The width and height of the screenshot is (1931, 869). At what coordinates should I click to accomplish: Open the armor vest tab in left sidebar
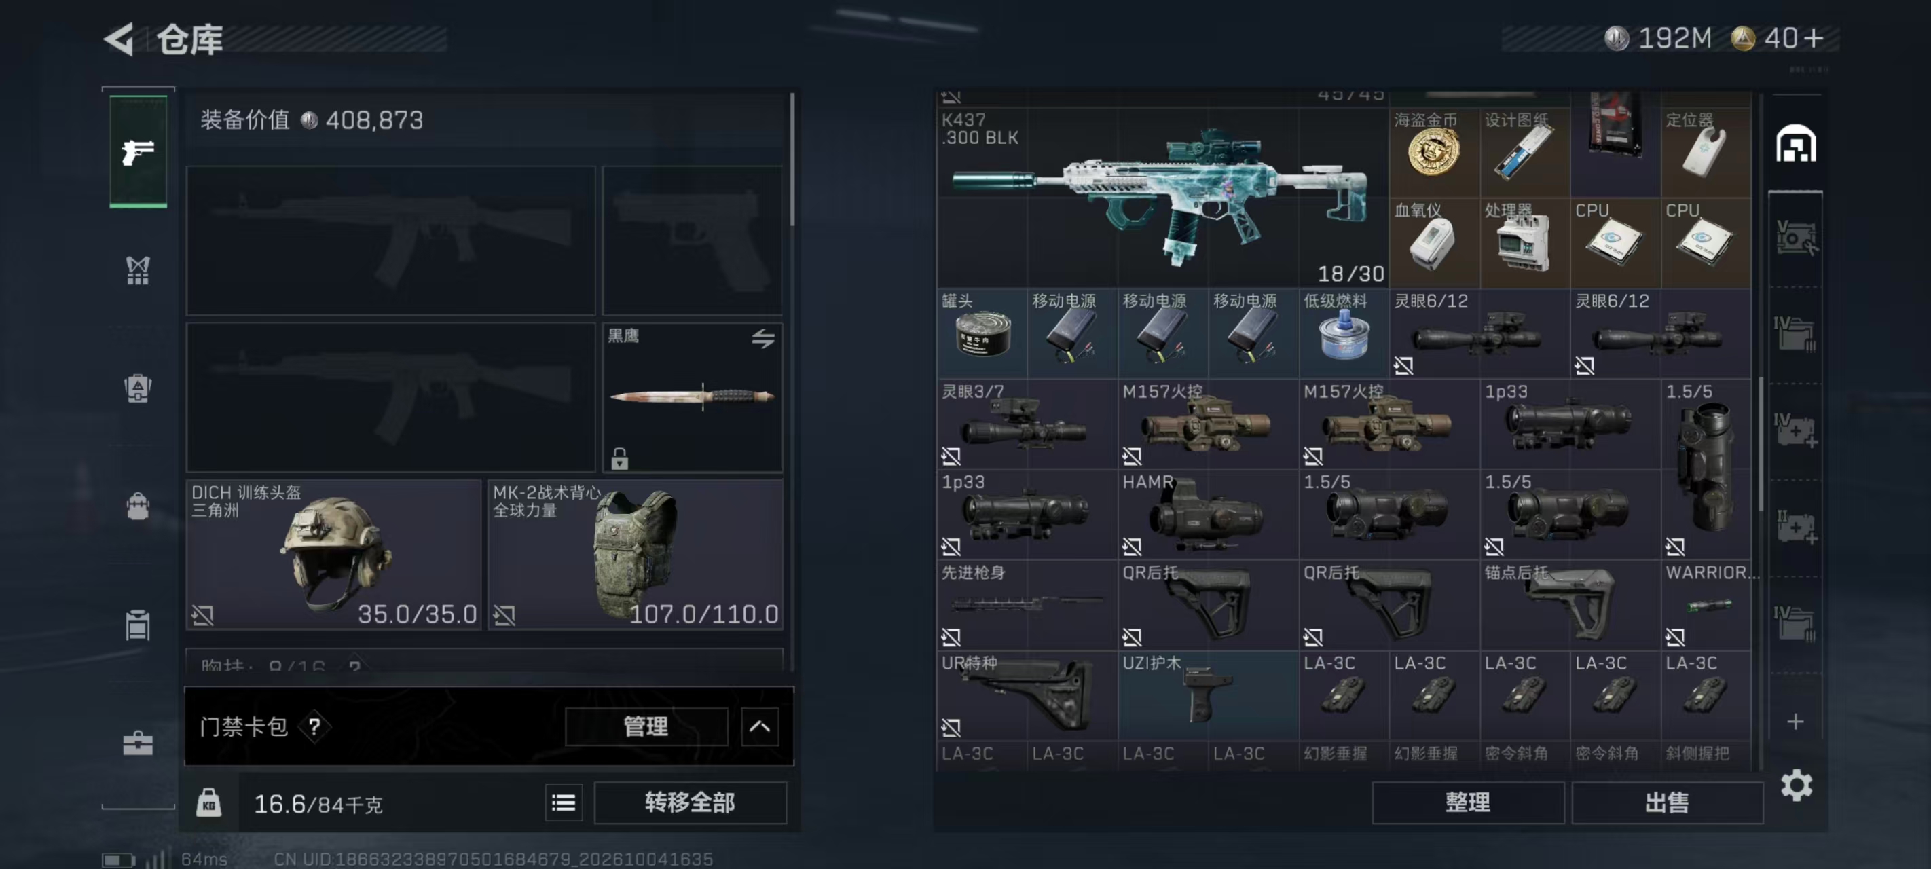[x=138, y=271]
